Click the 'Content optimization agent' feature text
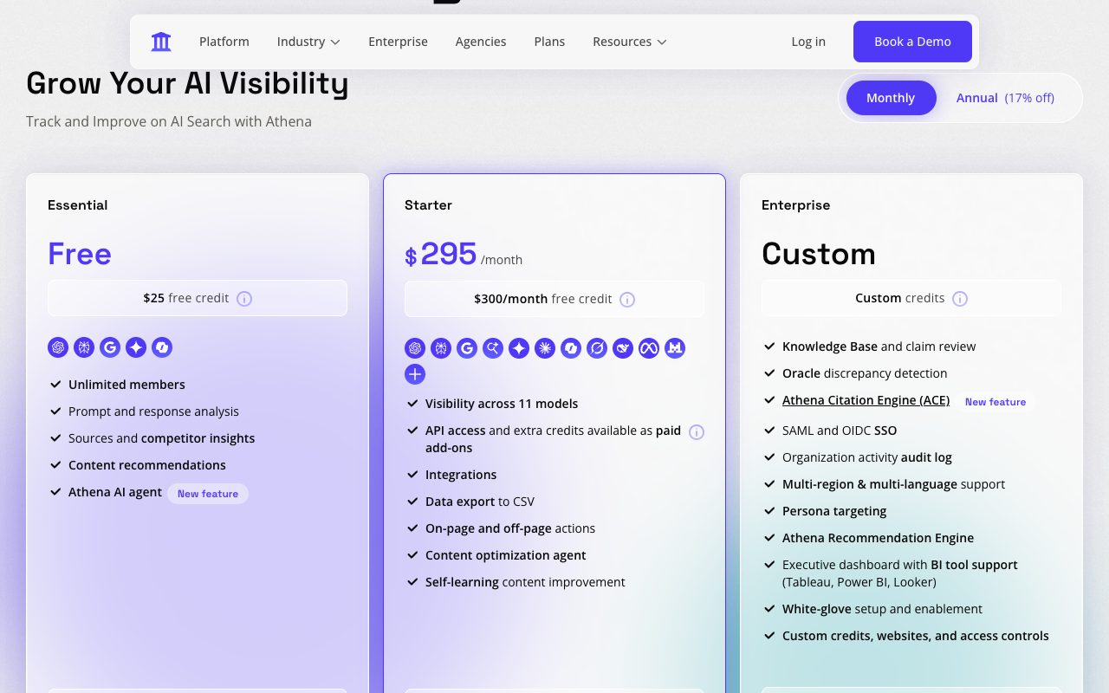Viewport: 1109px width, 693px height. pyautogui.click(x=506, y=555)
